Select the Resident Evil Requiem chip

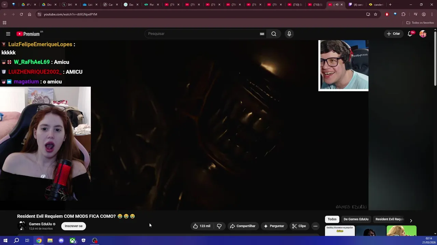390,219
